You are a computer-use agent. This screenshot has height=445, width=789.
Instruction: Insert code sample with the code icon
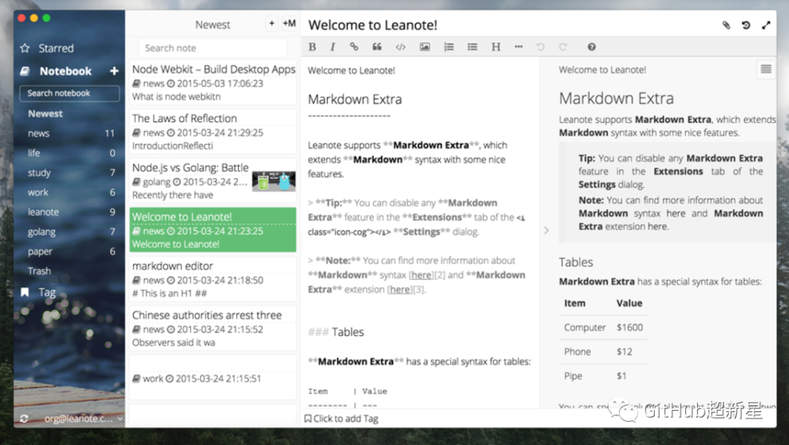coord(400,47)
